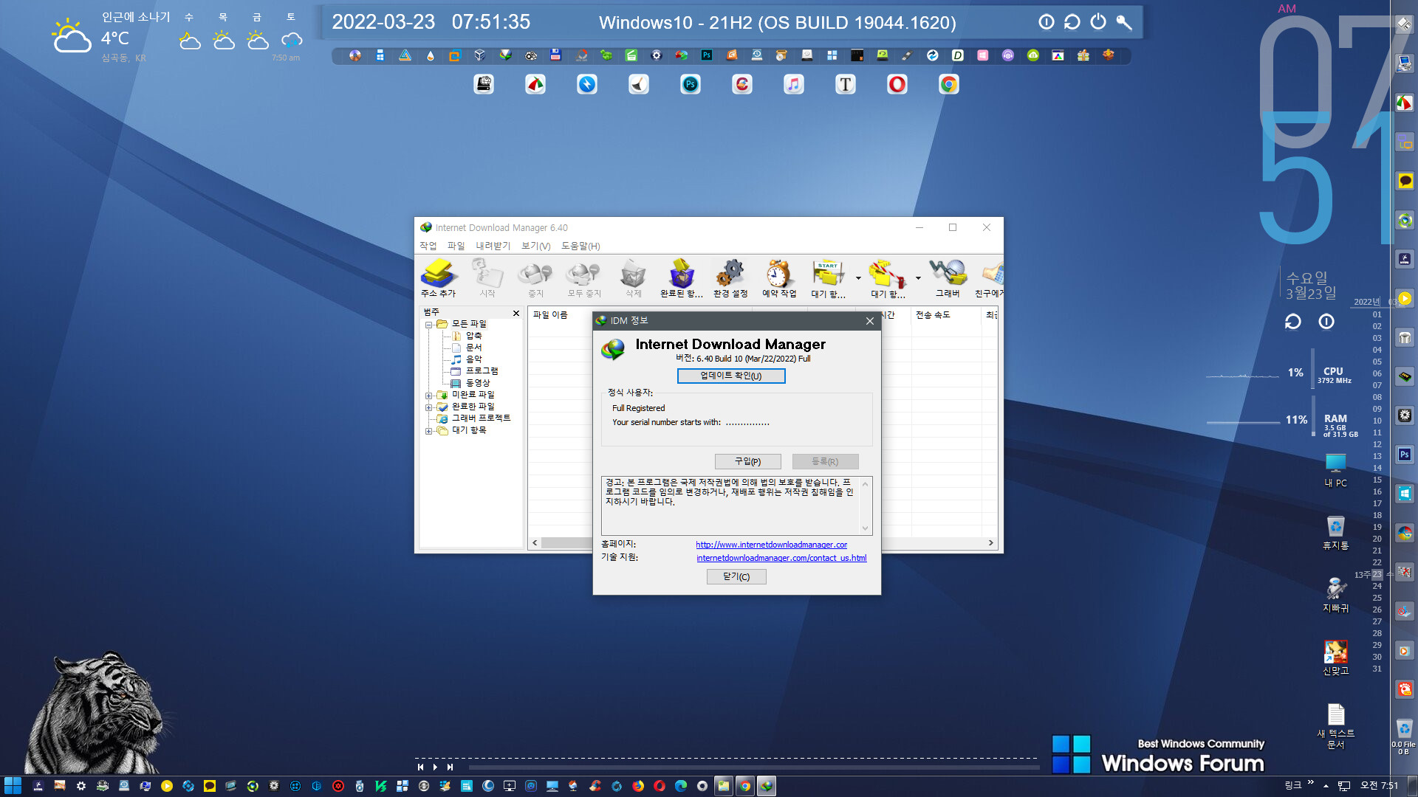Viewport: 1418px width, 797px height.
Task: Click the wrench settings icon in top bar
Action: tap(1124, 21)
